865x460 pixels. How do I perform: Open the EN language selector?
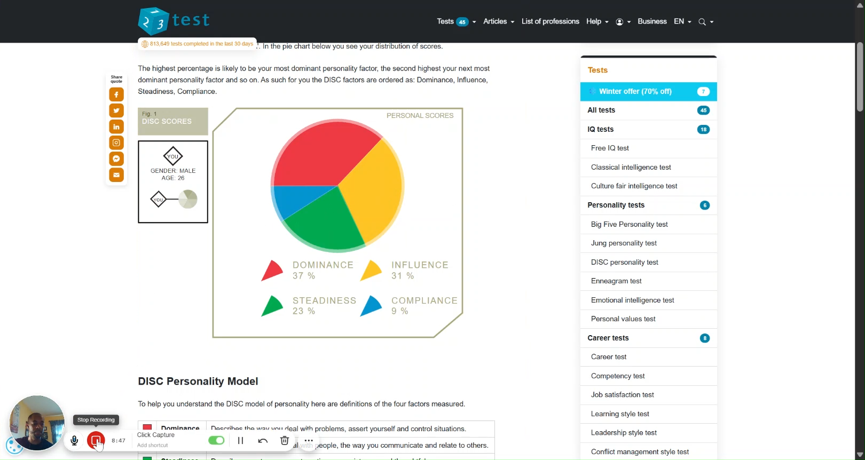(682, 21)
